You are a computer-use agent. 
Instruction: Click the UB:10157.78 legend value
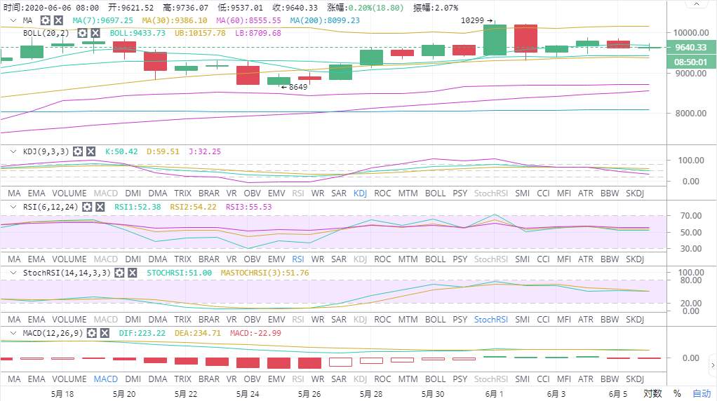200,33
